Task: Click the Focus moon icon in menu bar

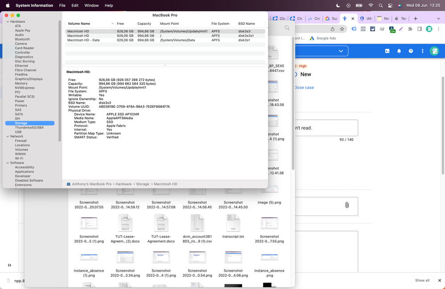Action: tap(338, 5)
